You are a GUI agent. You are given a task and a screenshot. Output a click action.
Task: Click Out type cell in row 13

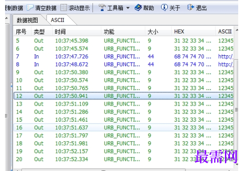pyautogui.click(x=38, y=104)
